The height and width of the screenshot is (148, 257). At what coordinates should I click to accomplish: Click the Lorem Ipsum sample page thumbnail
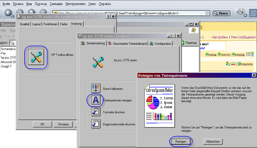(160, 106)
